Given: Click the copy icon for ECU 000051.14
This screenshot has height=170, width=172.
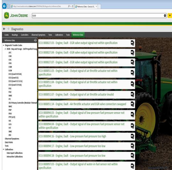Looking at the screenshot, I should [x=132, y=104].
